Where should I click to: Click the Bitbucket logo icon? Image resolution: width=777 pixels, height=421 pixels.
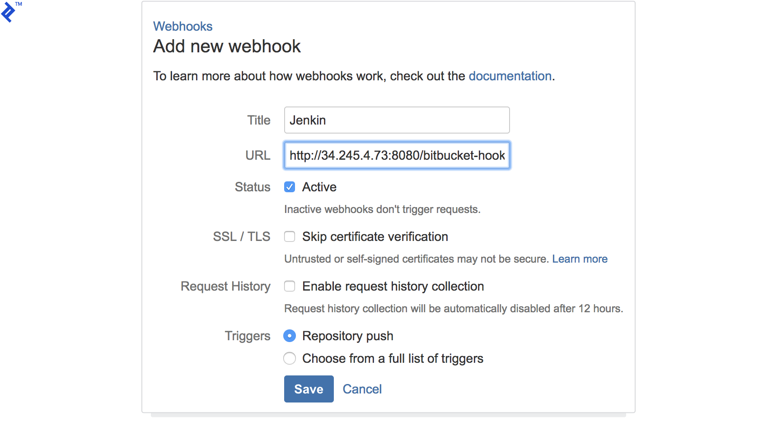click(9, 13)
